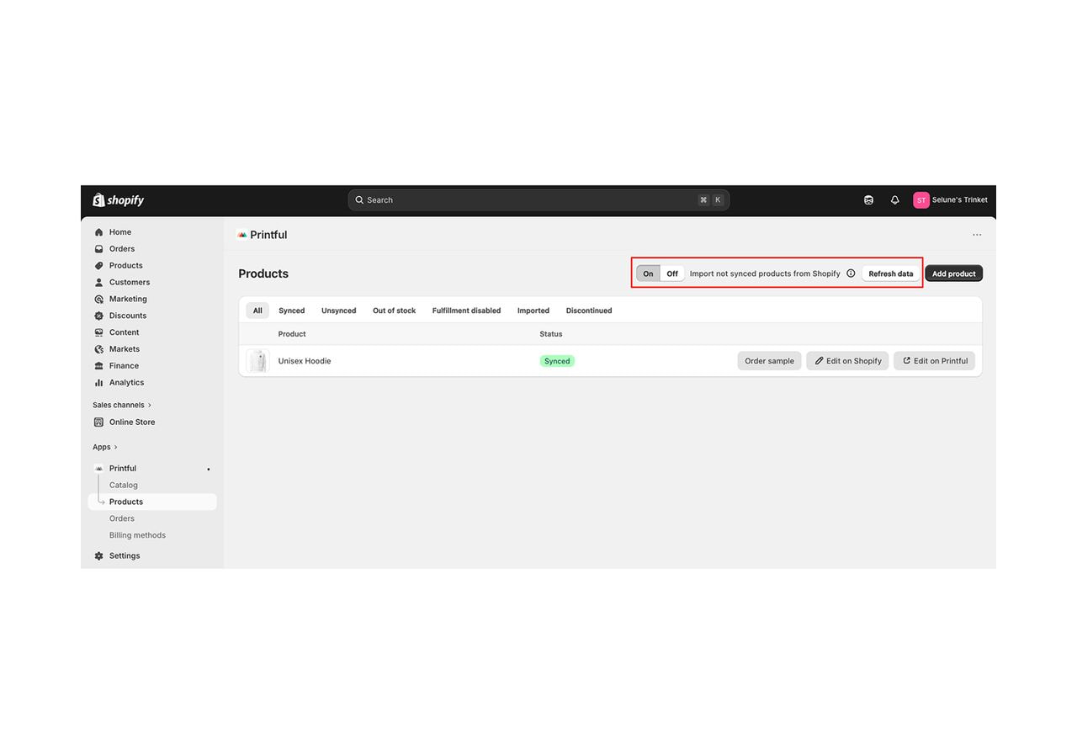The height and width of the screenshot is (754, 1077).
Task: Open the sidekick/store icon in top bar
Action: tap(868, 200)
